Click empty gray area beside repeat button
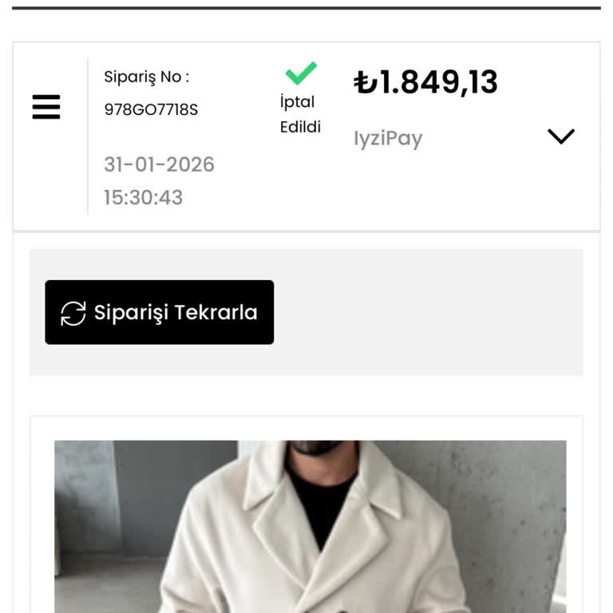 click(431, 312)
